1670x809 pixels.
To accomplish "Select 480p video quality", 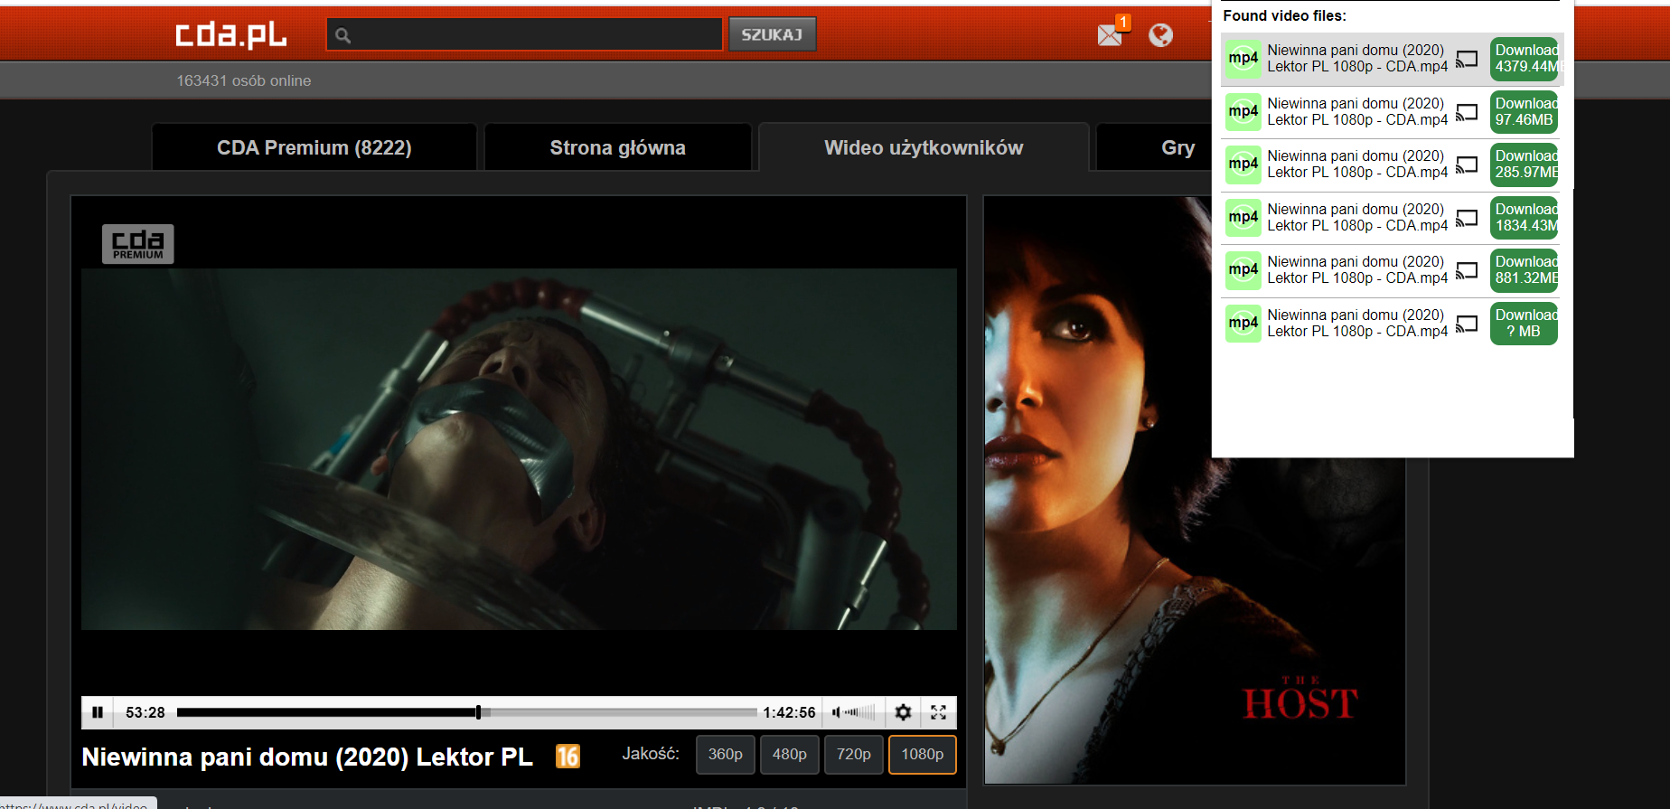I will 790,754.
